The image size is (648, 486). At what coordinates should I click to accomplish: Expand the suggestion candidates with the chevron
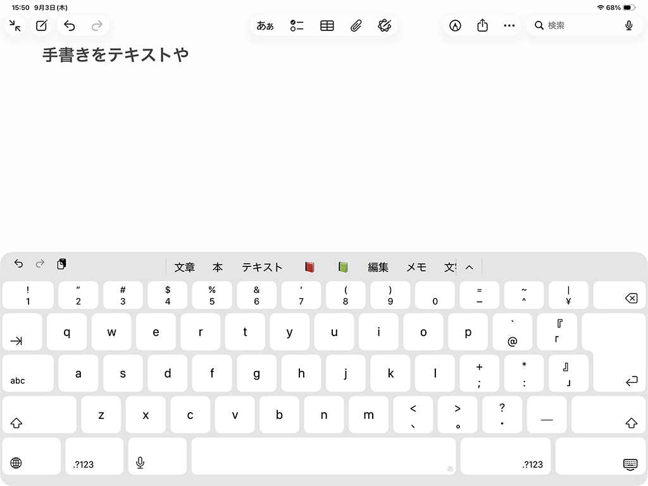(x=469, y=268)
